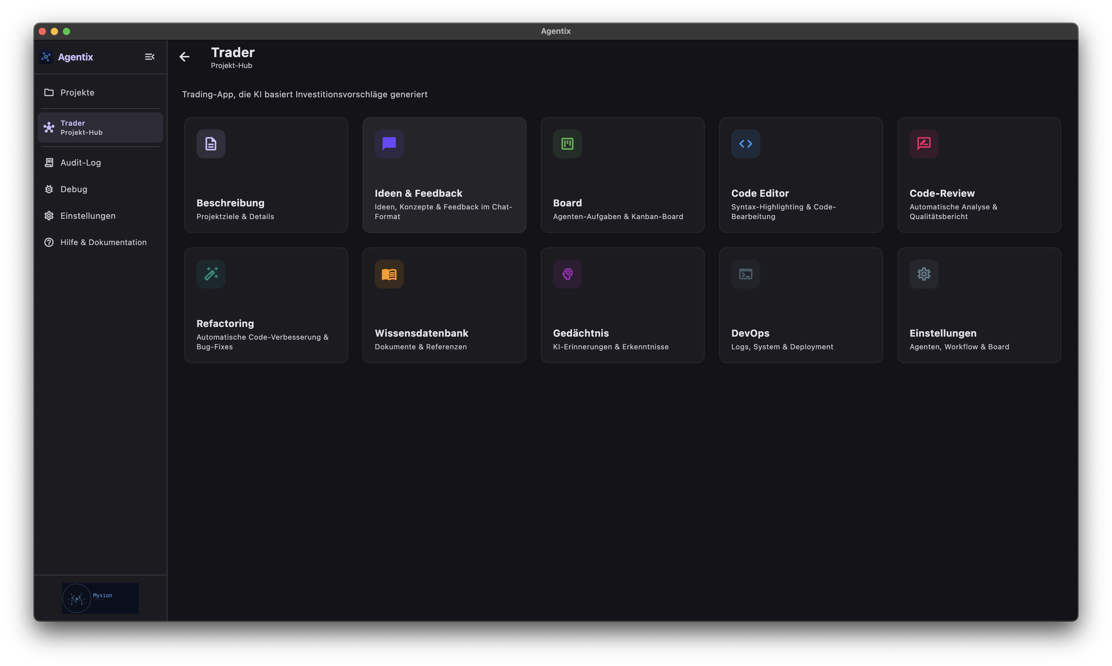Select Trader Projekt-Hub sidebar entry

(100, 128)
